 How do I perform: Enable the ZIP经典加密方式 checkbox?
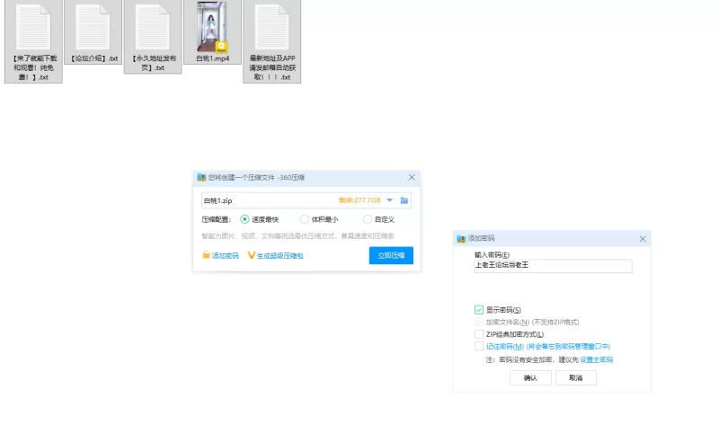coord(479,334)
